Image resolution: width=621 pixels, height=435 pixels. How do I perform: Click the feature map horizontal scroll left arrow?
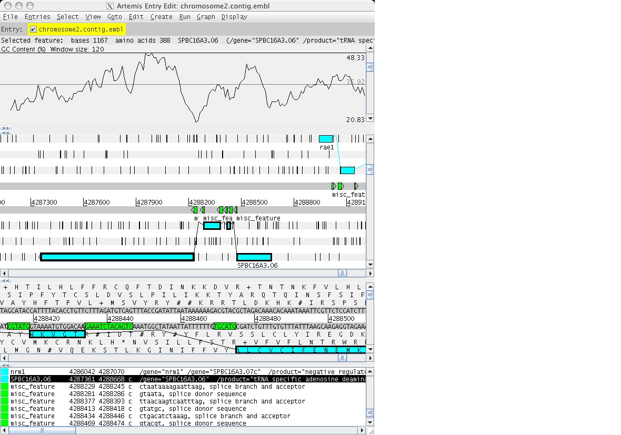(4, 273)
